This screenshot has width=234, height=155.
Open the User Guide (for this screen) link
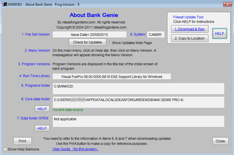tap(75, 149)
